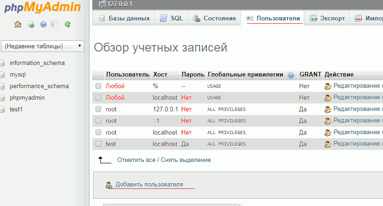Click edit privileges icon for test user
383x206 pixels.
click(328, 144)
